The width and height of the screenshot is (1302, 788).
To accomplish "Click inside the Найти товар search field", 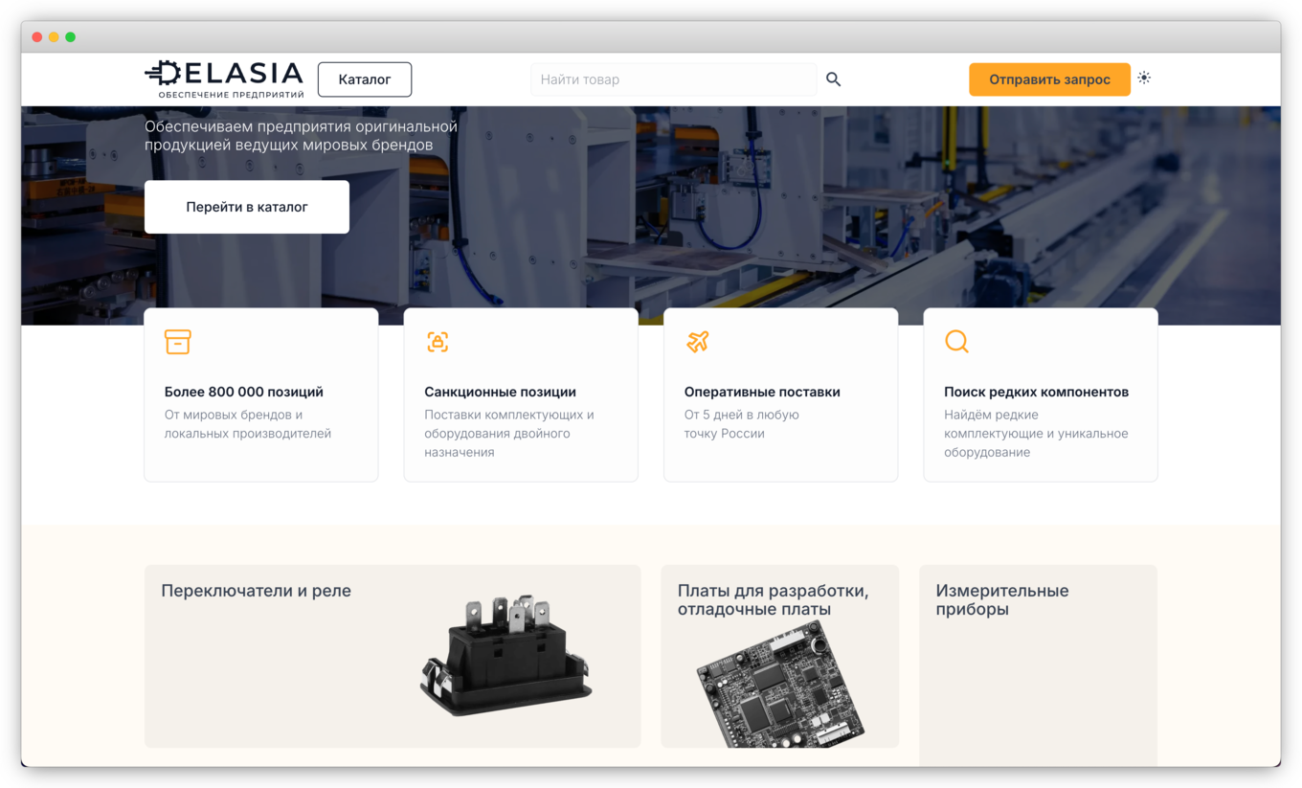I will point(670,79).
